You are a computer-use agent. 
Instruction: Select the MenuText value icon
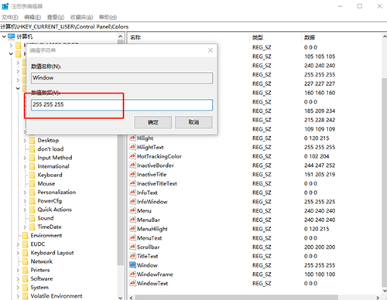click(x=132, y=238)
